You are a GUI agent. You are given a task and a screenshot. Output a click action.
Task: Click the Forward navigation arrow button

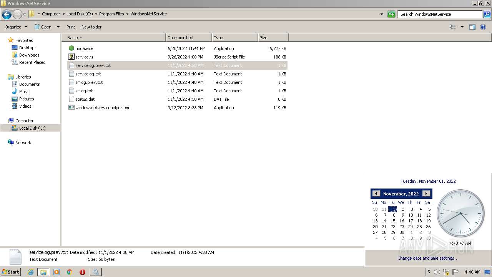click(17, 15)
